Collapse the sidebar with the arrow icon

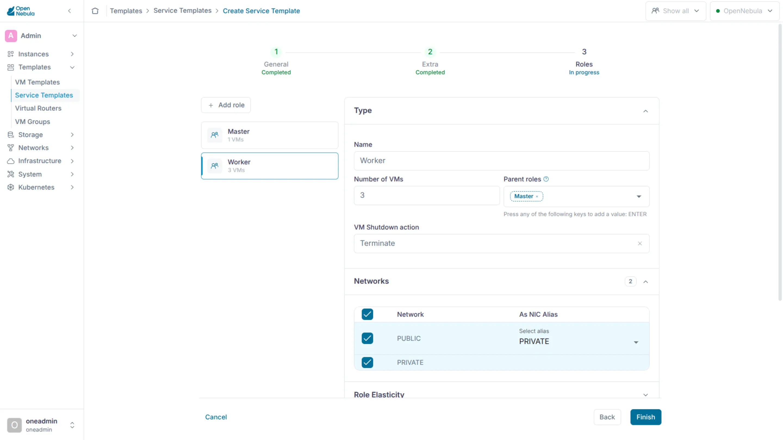click(70, 11)
